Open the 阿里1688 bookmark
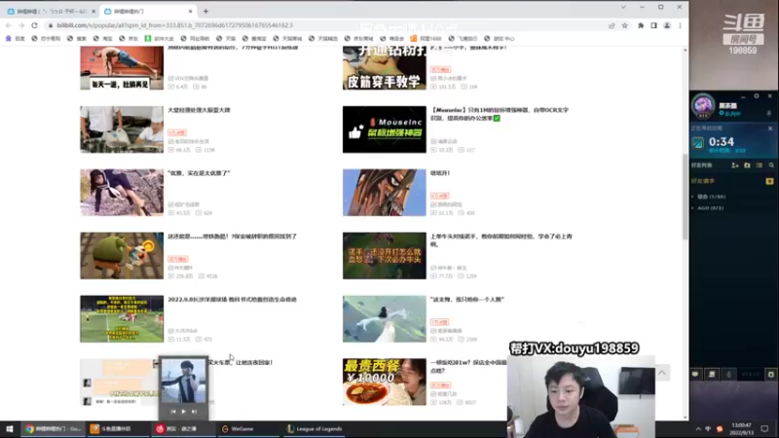This screenshot has width=779, height=438. coord(426,38)
